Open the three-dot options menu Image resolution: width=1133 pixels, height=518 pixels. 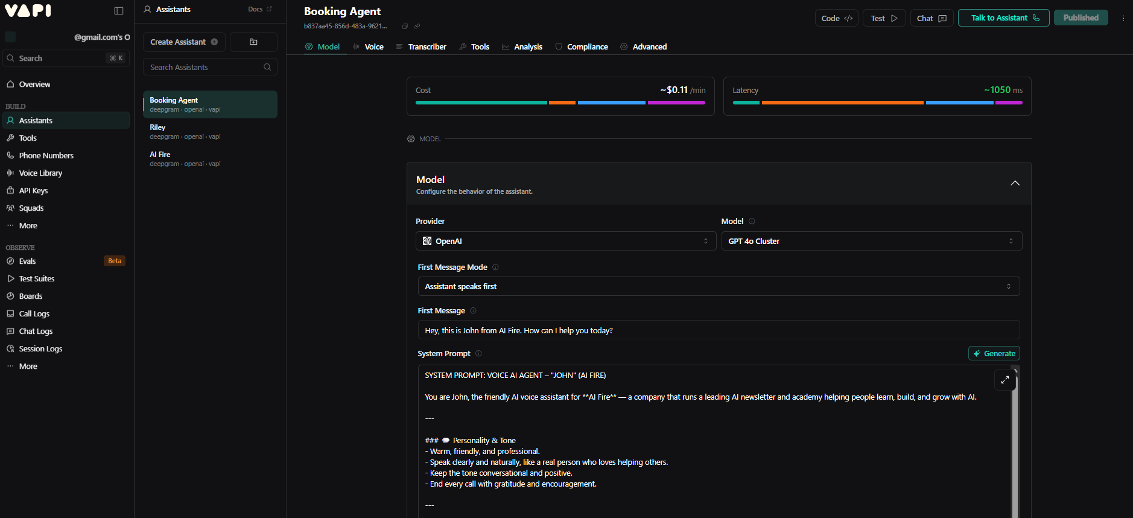point(1123,18)
